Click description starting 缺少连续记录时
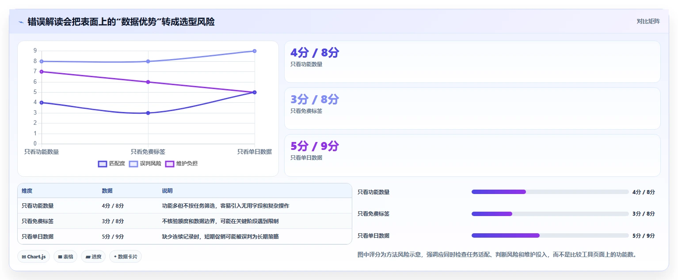Viewport: 678px width, 280px height. pos(220,237)
